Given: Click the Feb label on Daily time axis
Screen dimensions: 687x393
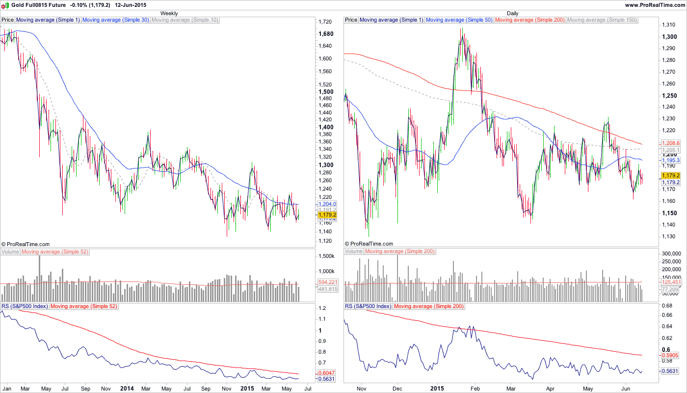Looking at the screenshot, I should click(x=476, y=388).
